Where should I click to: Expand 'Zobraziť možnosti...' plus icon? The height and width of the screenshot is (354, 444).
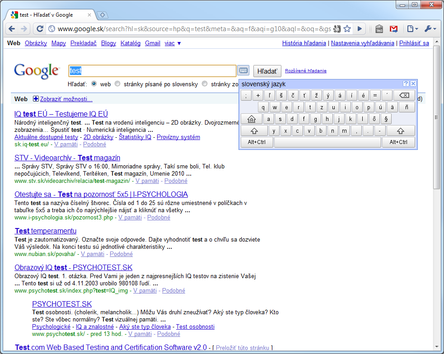pyautogui.click(x=36, y=99)
